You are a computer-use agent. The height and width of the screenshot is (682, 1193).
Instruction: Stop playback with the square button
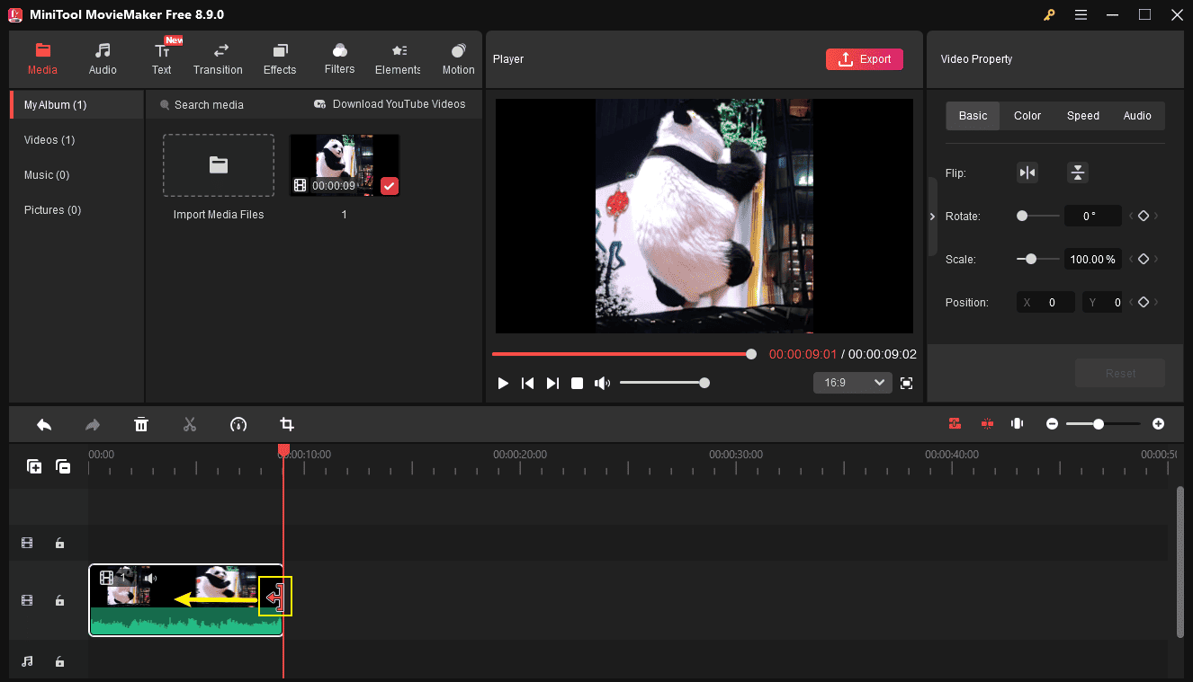578,383
